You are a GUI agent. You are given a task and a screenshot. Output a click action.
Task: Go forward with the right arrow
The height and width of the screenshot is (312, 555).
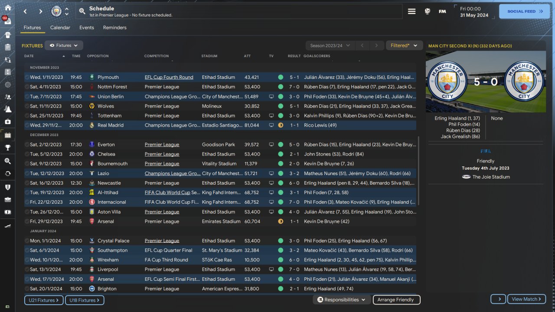40,12
